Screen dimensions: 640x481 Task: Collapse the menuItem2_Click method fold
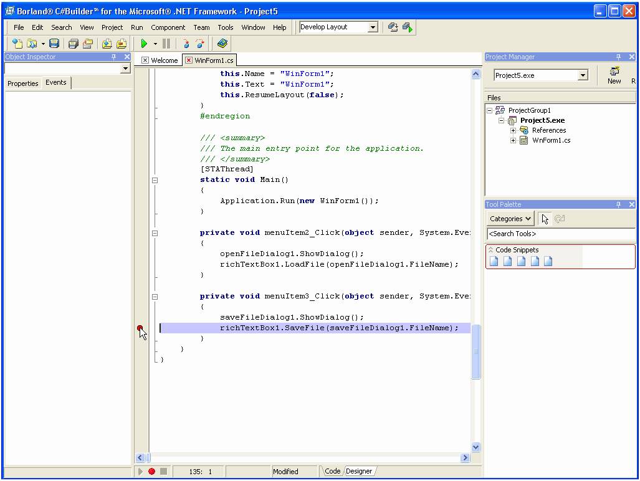(x=155, y=233)
